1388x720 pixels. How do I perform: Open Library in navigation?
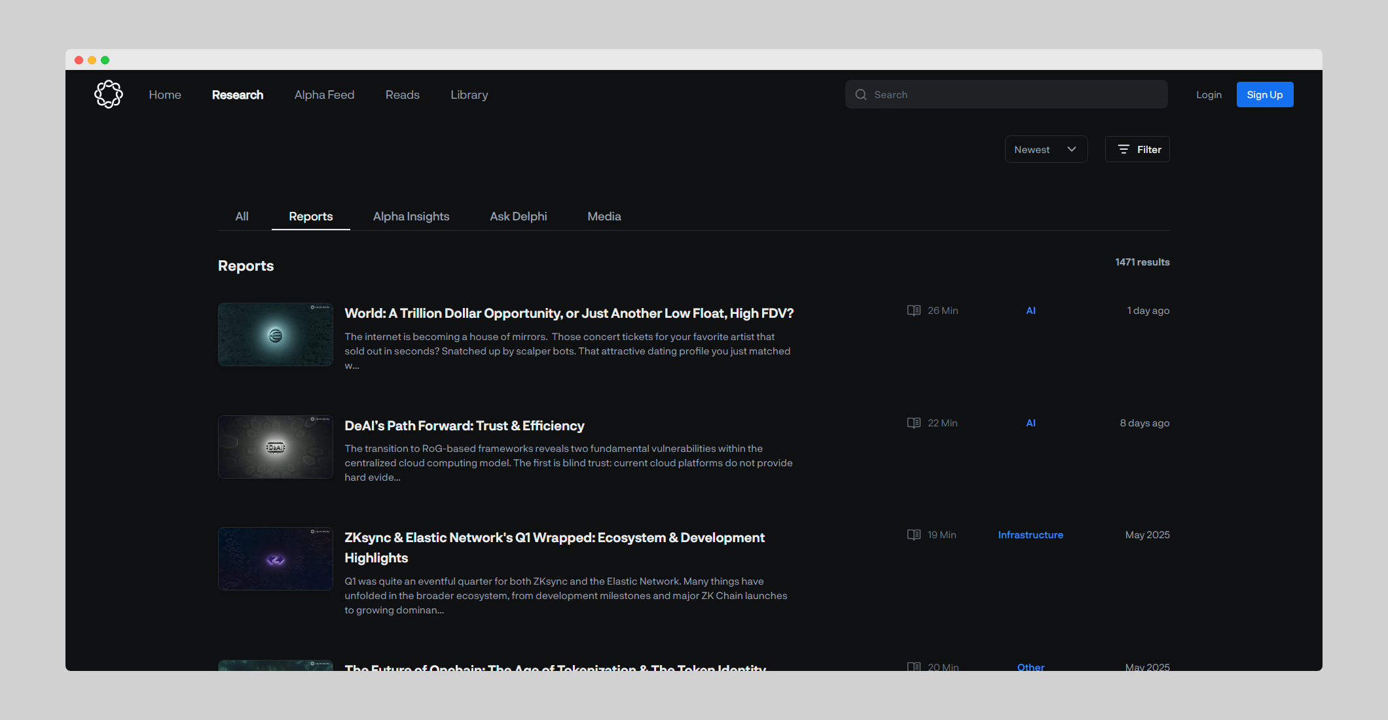pyautogui.click(x=469, y=95)
